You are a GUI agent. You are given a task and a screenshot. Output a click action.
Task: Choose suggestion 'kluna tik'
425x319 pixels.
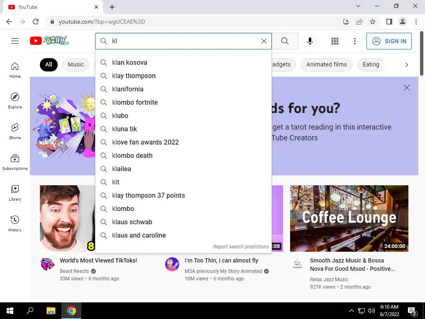(x=183, y=129)
